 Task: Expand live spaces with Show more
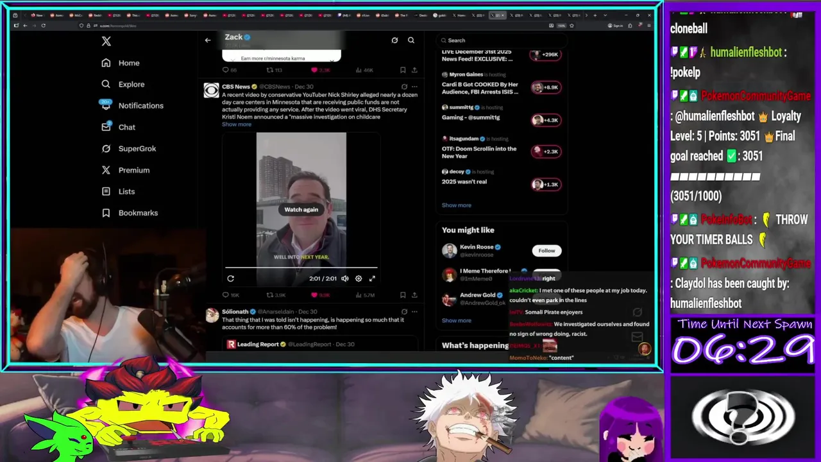457,205
